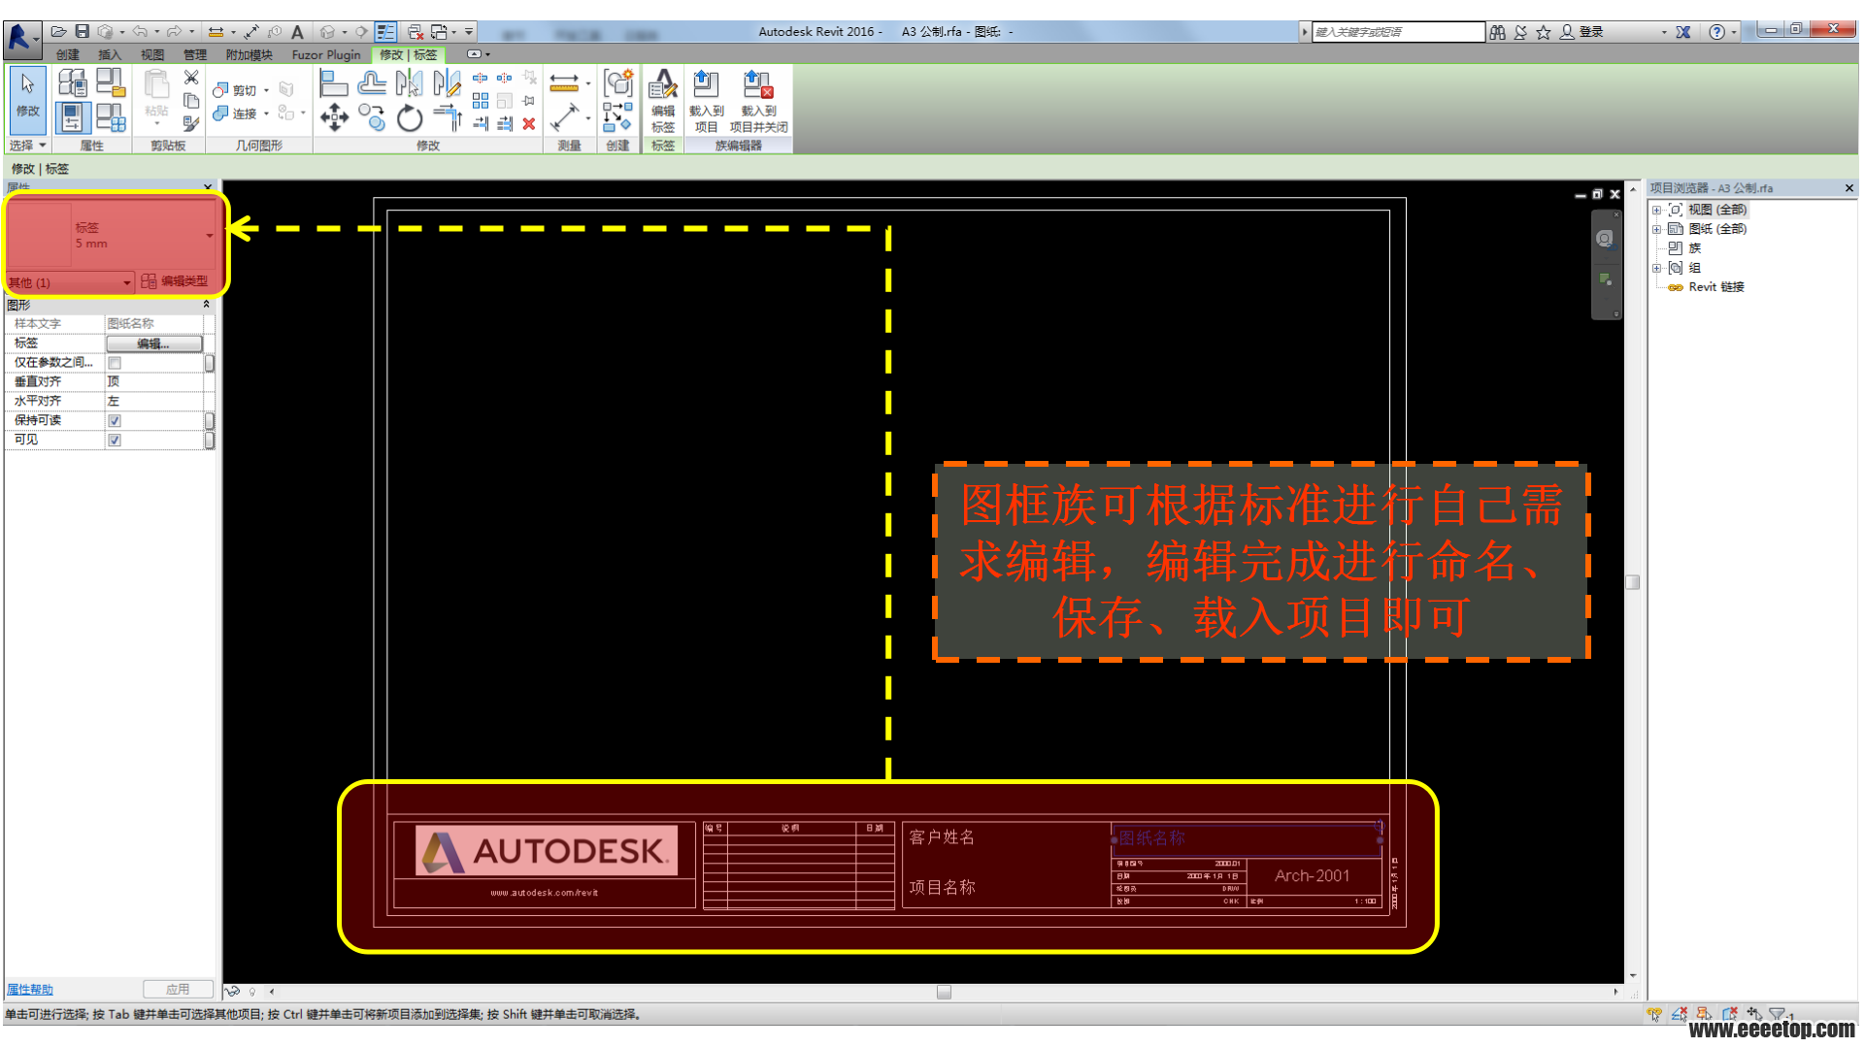Switch to the Fuzor Plugin tab

(x=326, y=55)
